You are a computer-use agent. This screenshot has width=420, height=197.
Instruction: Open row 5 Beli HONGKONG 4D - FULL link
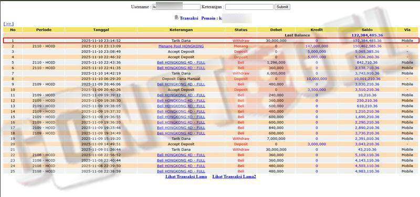[x=181, y=62]
